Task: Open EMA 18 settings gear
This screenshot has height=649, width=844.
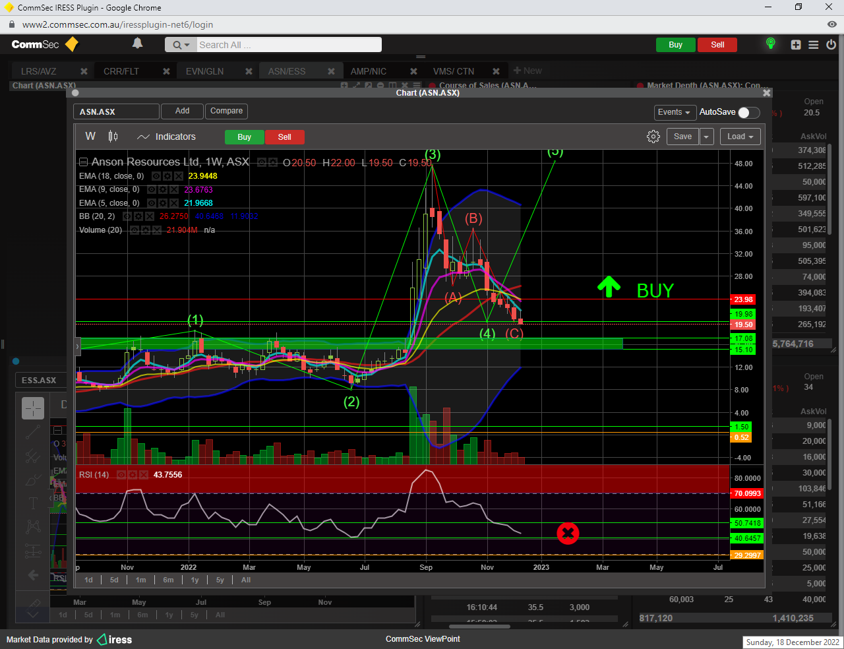Action: (167, 176)
